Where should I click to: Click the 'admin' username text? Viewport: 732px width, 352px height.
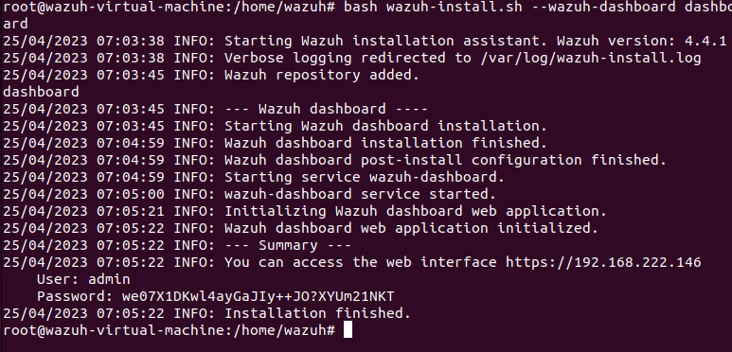click(109, 279)
